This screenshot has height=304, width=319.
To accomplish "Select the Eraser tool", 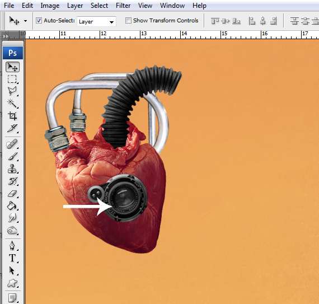I will (x=12, y=194).
